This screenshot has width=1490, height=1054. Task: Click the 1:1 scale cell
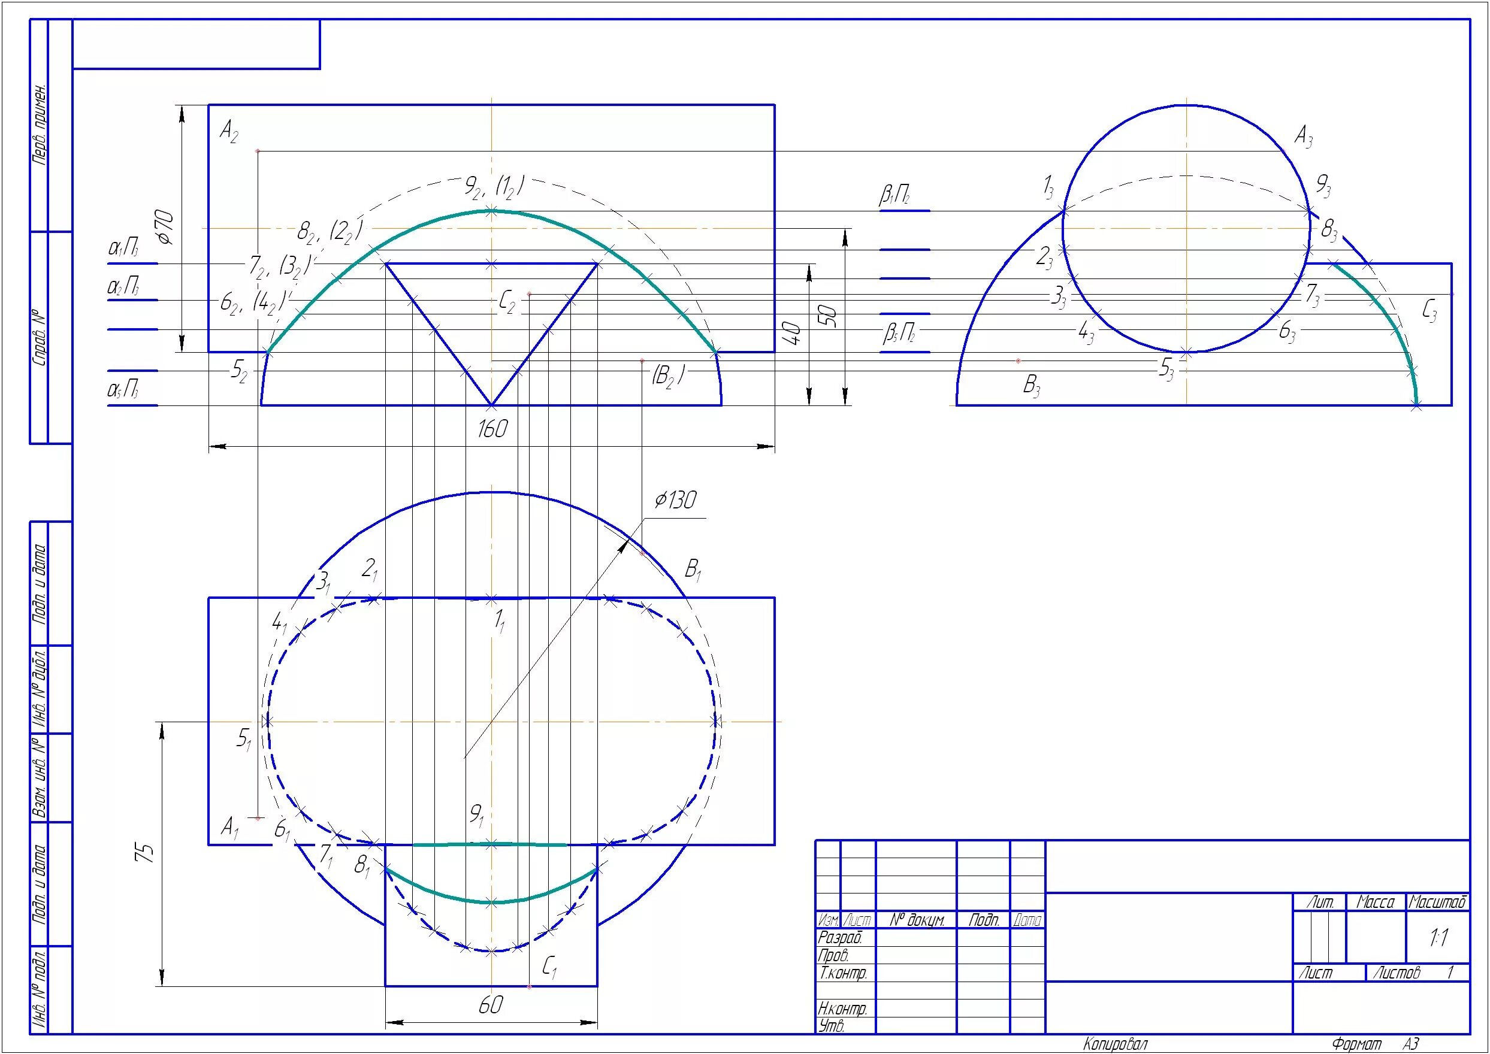(x=1438, y=938)
